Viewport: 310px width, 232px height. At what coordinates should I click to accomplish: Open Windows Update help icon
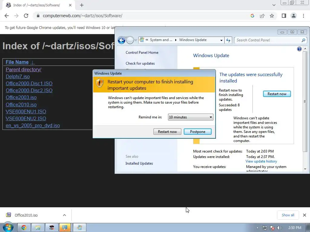[x=299, y=49]
